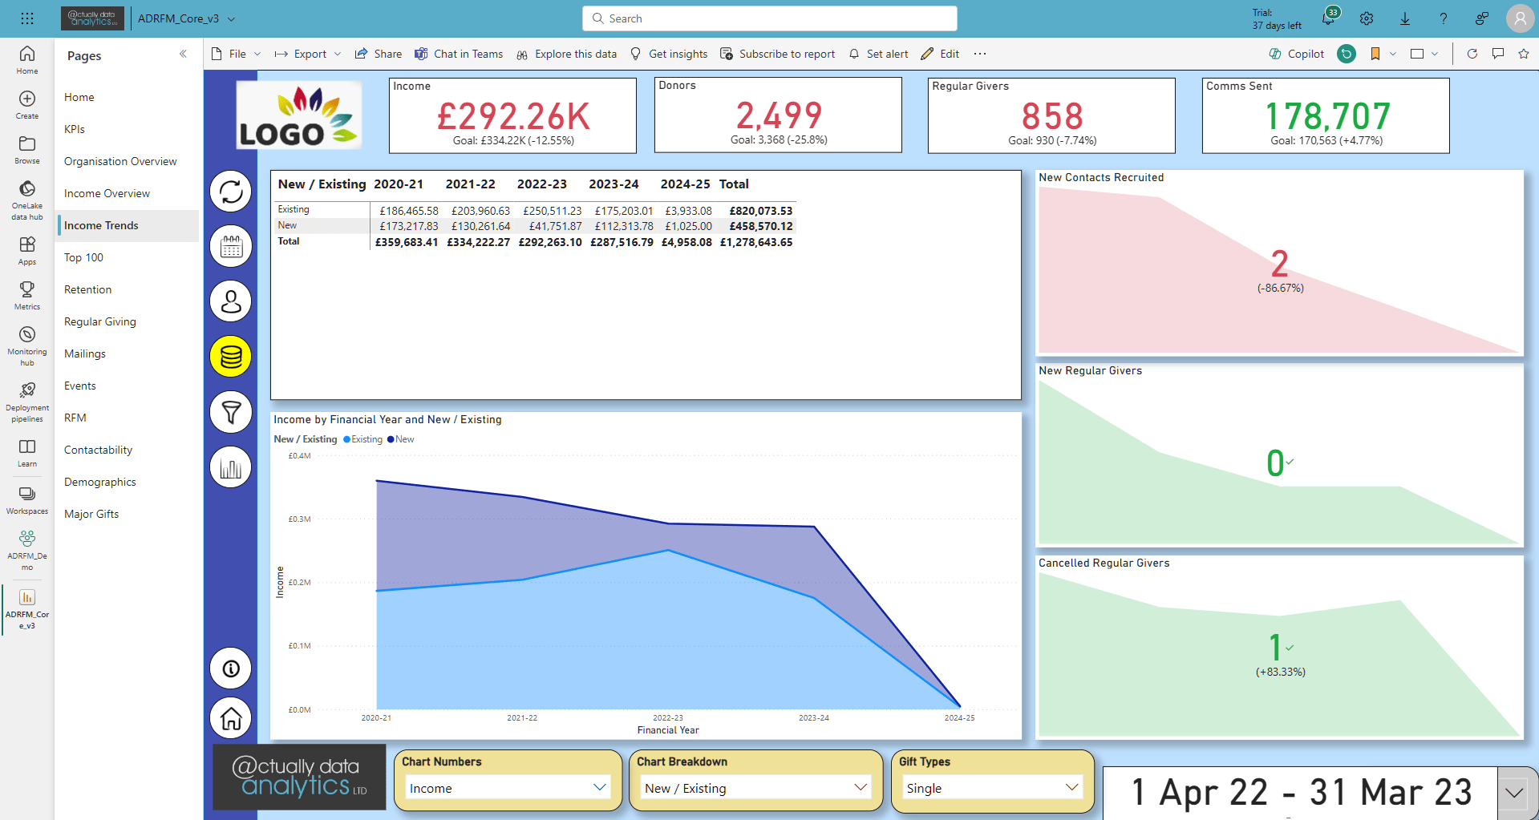Click the Subscribe to report button
The image size is (1539, 820).
click(777, 54)
